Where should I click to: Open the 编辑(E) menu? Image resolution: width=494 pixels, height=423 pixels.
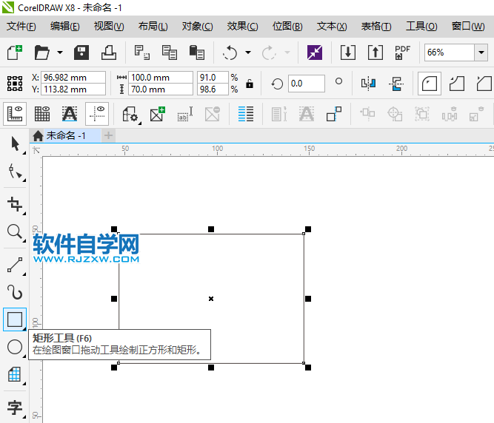point(65,26)
